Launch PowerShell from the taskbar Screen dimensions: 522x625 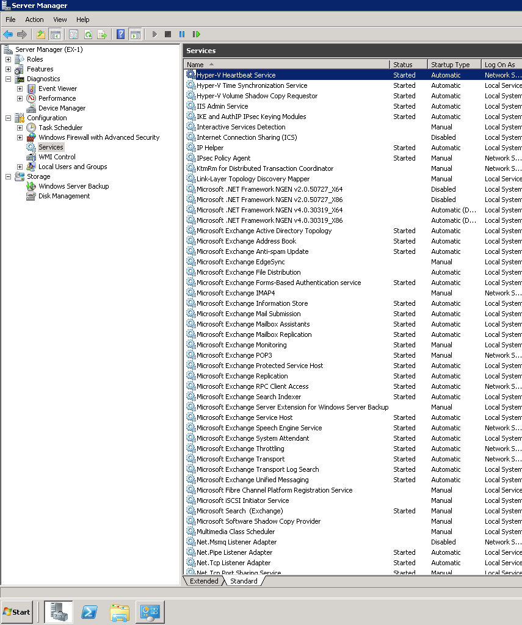[89, 612]
